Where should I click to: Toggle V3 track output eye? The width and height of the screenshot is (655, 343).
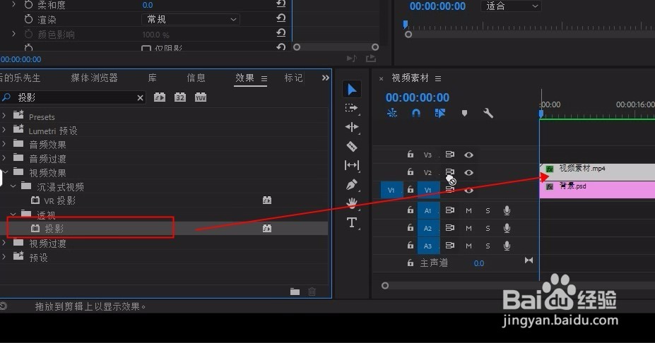tap(468, 155)
